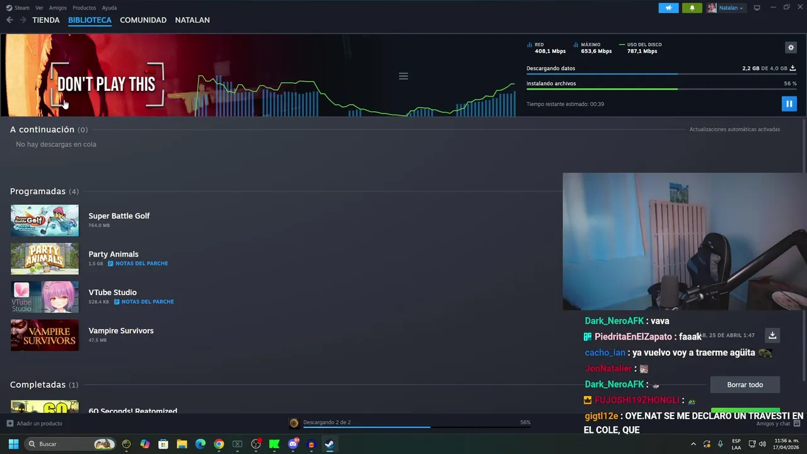Open the BIBLIOTECA tab
807x454 pixels.
(x=90, y=20)
